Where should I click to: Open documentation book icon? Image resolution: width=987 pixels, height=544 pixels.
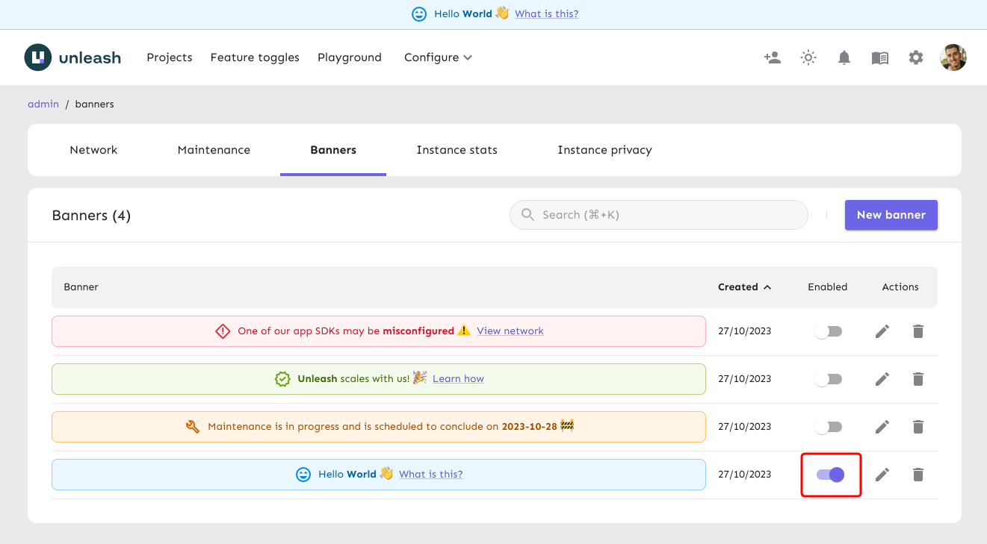point(880,57)
